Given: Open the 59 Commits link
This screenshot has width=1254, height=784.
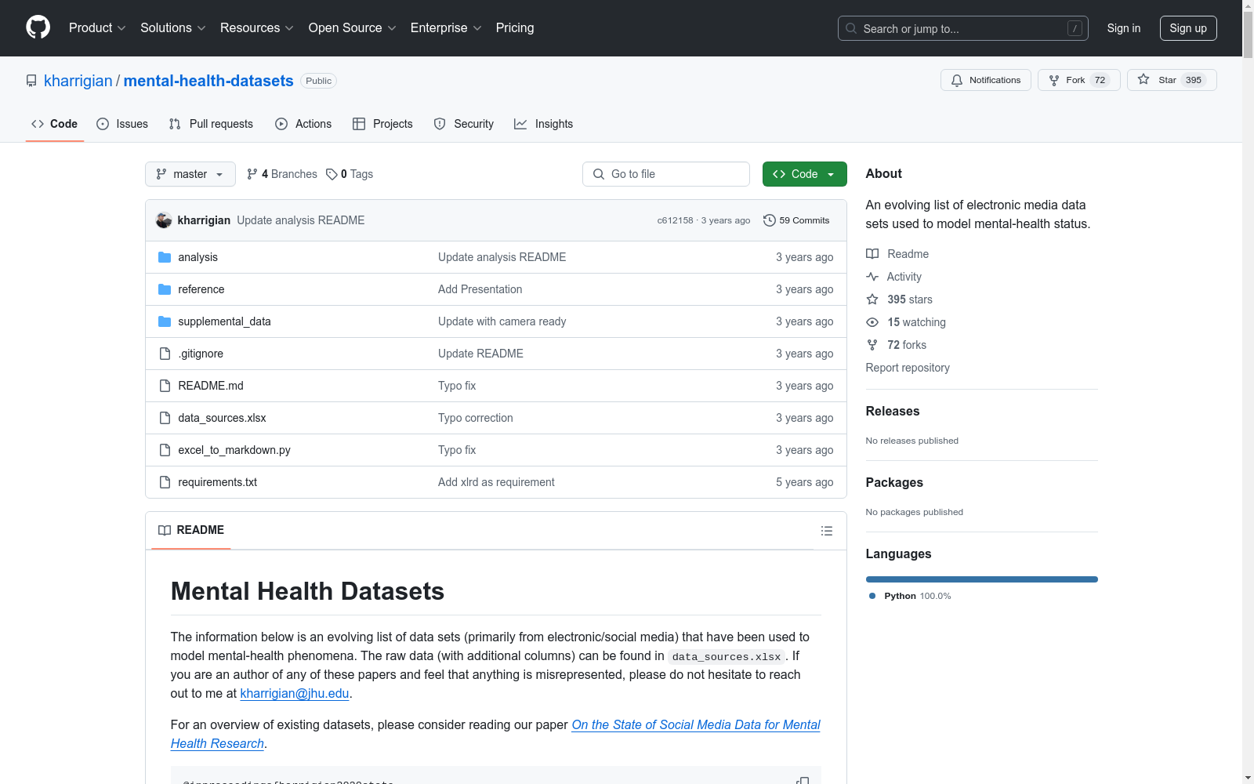Looking at the screenshot, I should click(796, 220).
